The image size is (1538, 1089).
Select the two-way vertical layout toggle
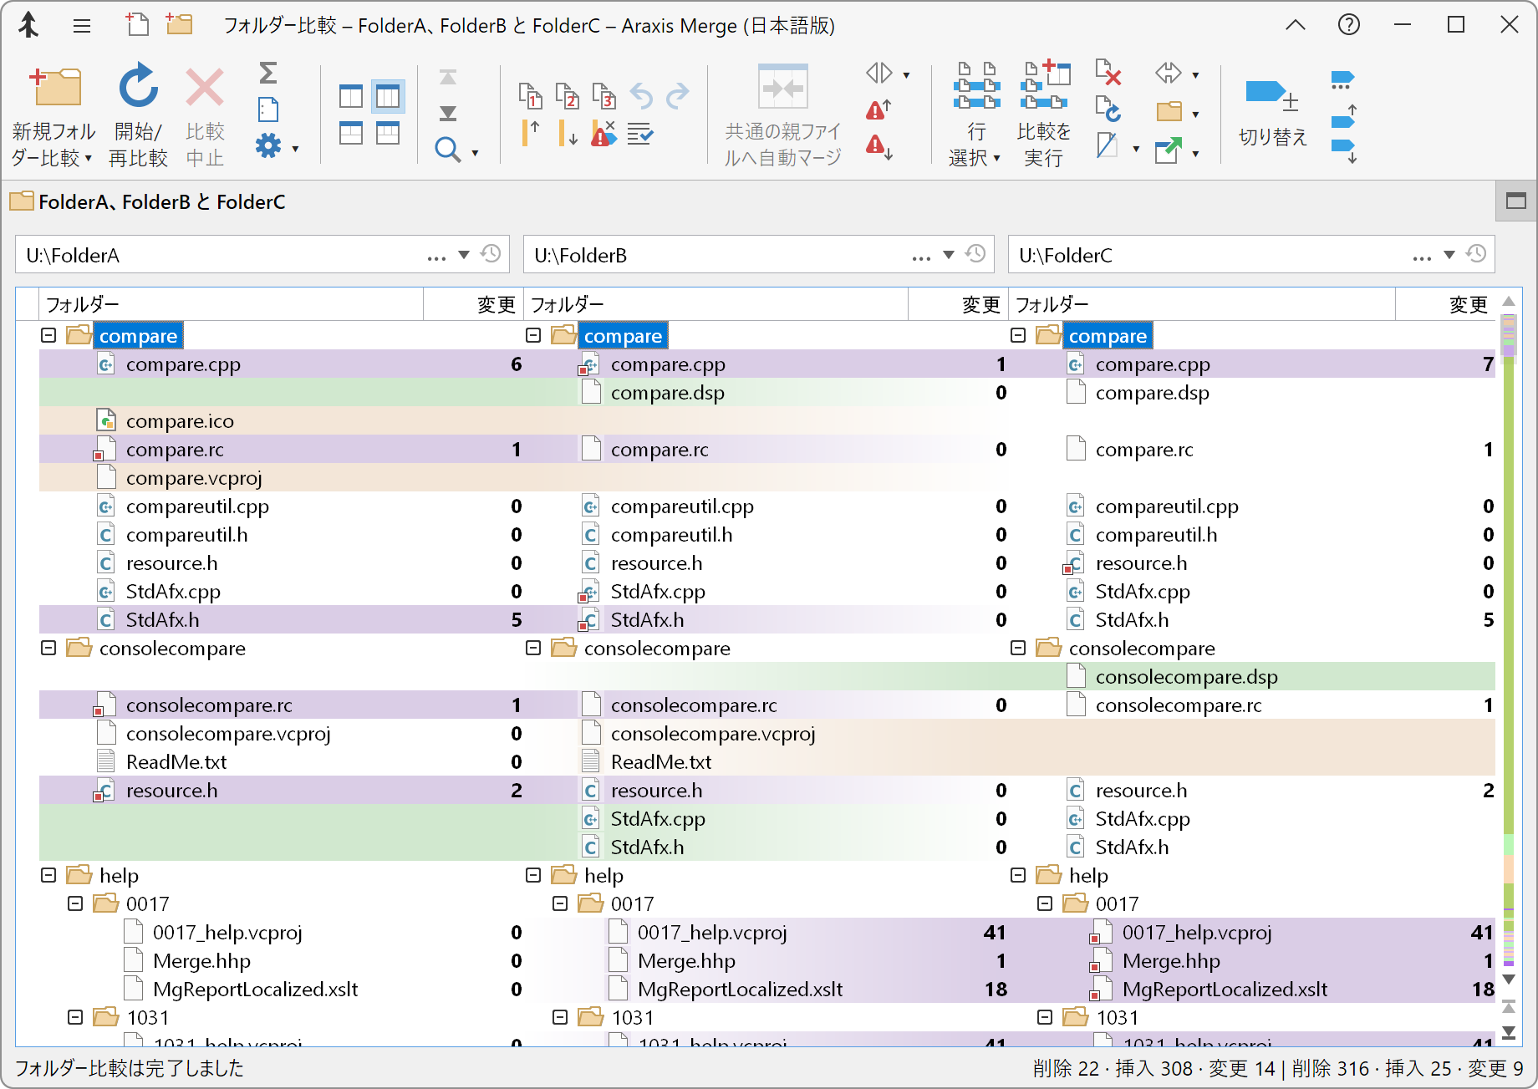tap(351, 97)
